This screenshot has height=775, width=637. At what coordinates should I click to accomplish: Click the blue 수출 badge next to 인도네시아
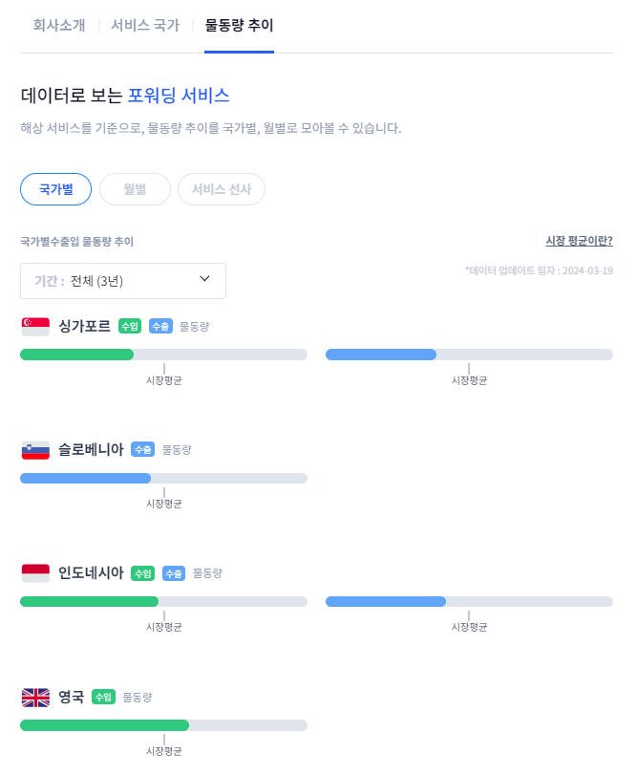[x=174, y=573]
